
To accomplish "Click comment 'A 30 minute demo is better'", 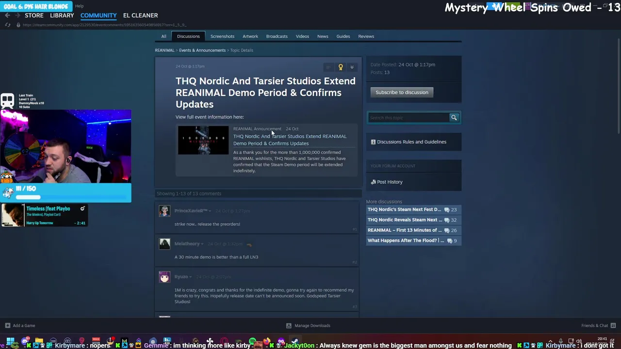I will [216, 257].
